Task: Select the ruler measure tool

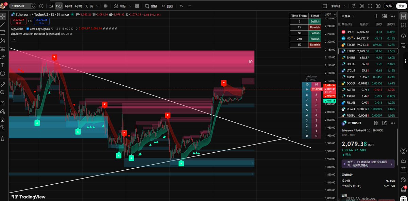Action: [x=3, y=84]
